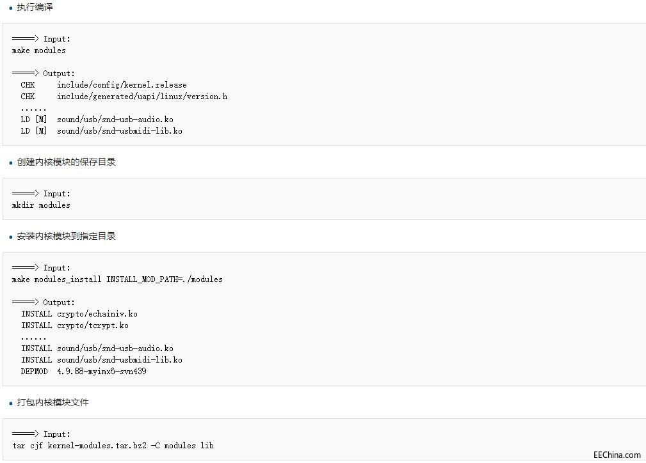This screenshot has width=646, height=463.
Task: Click the DEPMOD 4.9.88-myimx6-svn439 line
Action: pos(83,372)
